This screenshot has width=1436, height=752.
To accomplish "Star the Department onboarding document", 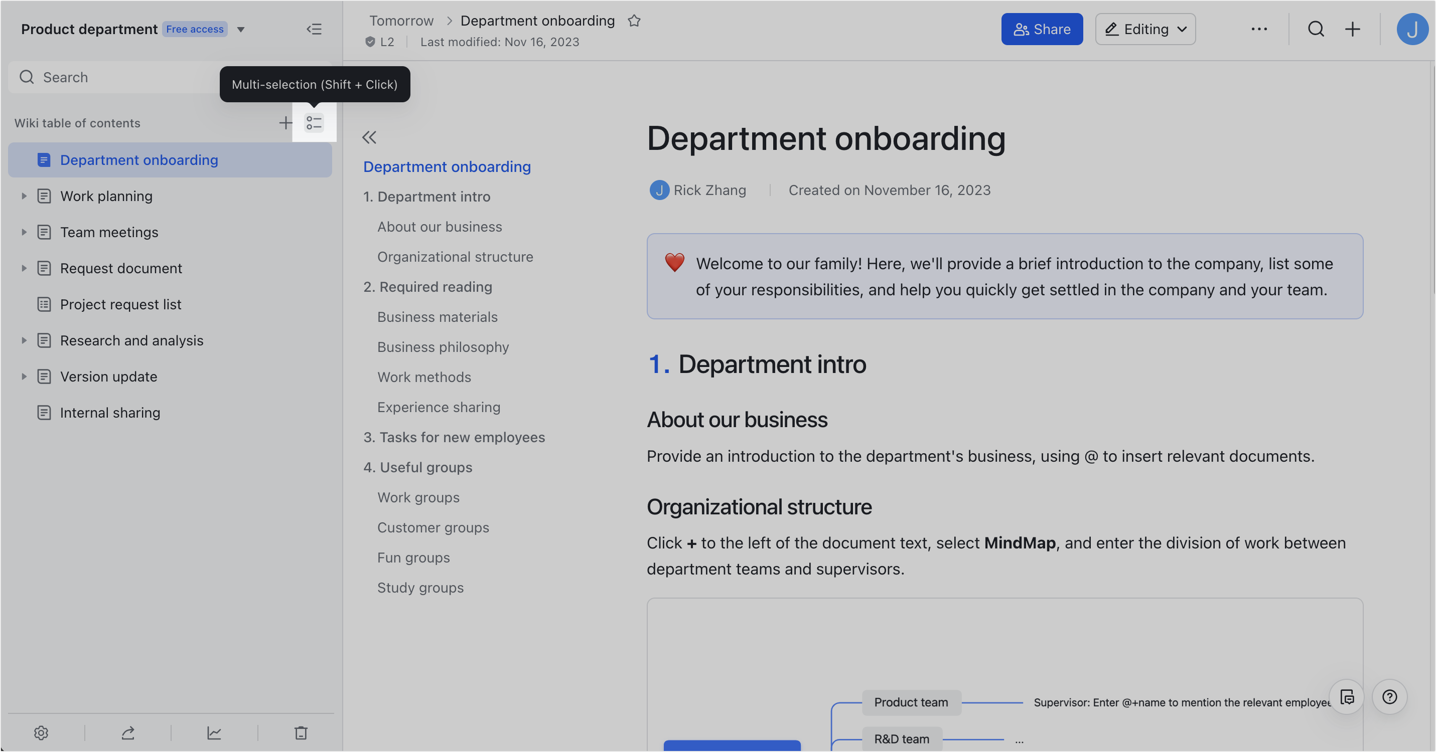I will (x=634, y=21).
